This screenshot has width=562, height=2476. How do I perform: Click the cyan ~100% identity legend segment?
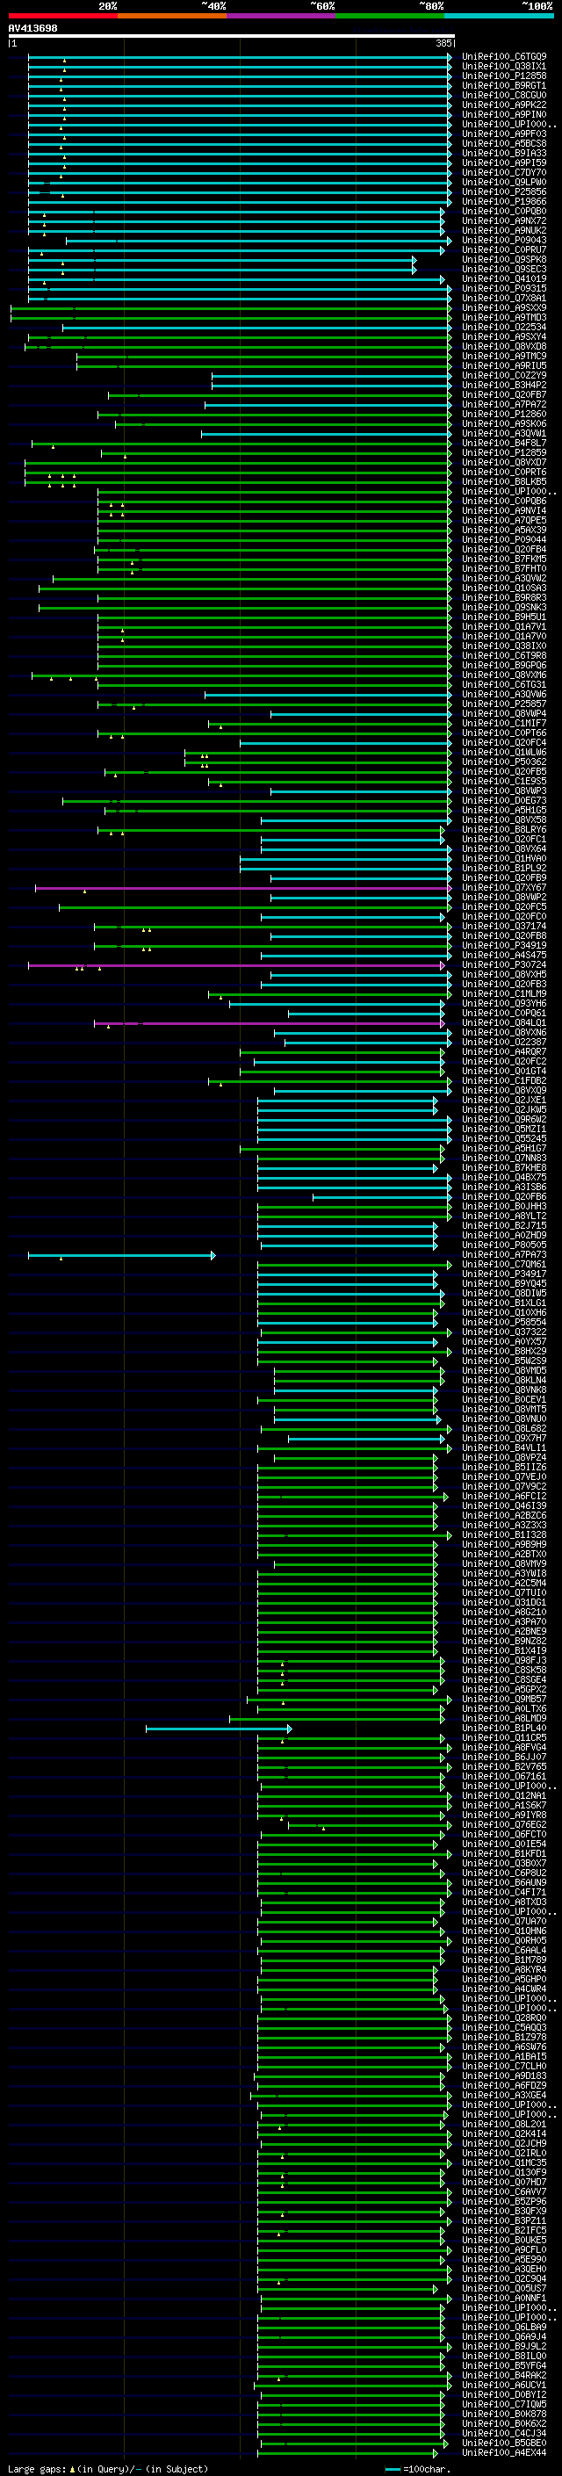tap(499, 16)
